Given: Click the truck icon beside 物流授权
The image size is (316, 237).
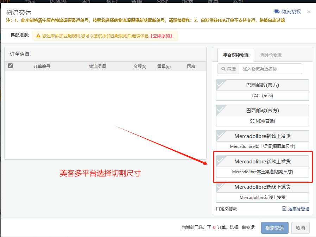Looking at the screenshot, I should pos(277,12).
